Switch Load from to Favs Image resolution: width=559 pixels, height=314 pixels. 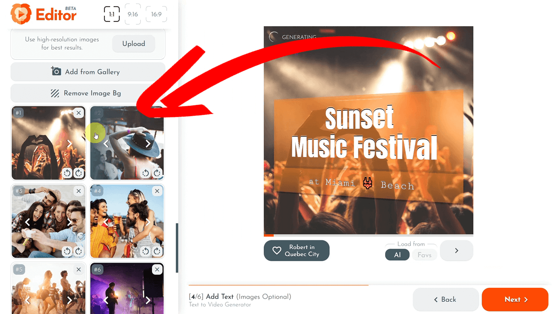click(424, 255)
